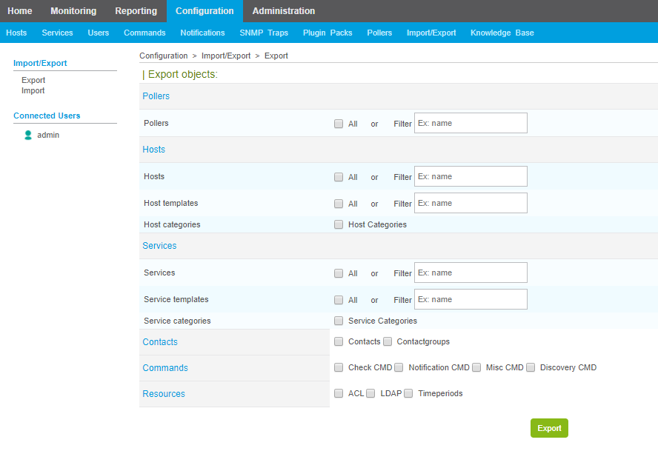Select the Configuration top menu
Screen dimensions: 658x451
(205, 11)
